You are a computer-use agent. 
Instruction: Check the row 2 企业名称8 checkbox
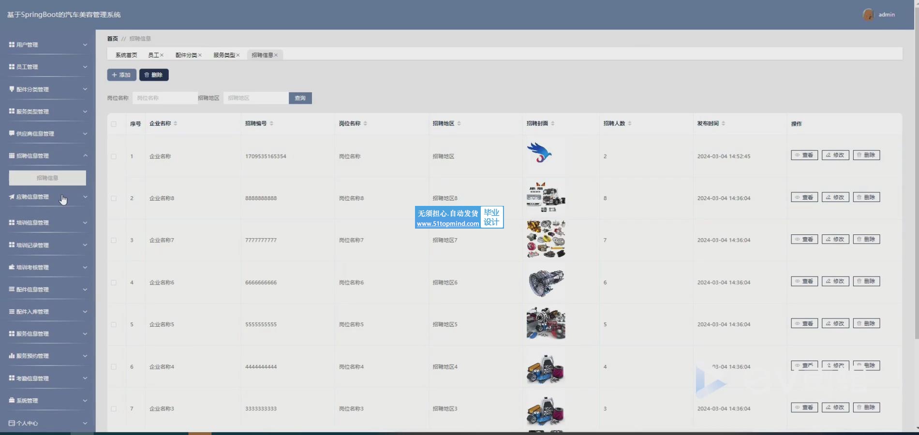click(x=114, y=198)
